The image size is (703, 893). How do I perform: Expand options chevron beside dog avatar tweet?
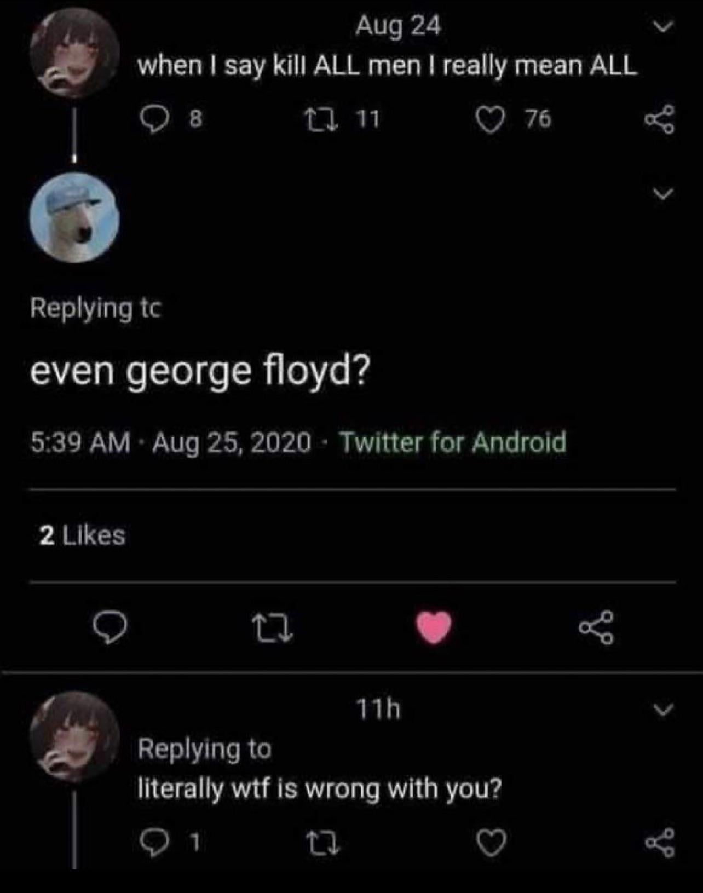pos(663,193)
